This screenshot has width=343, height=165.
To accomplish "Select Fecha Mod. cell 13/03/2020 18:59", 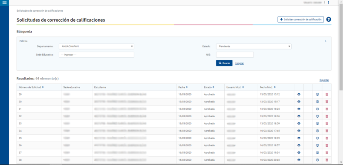I will coord(270,123).
